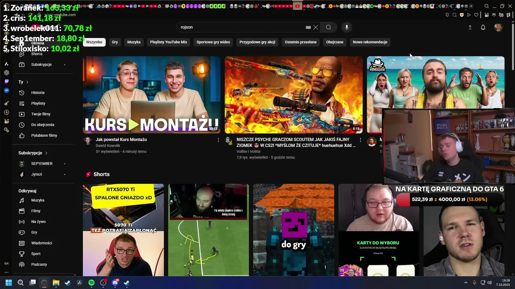
Task: Select the Muzyka filter chip
Action: click(134, 42)
